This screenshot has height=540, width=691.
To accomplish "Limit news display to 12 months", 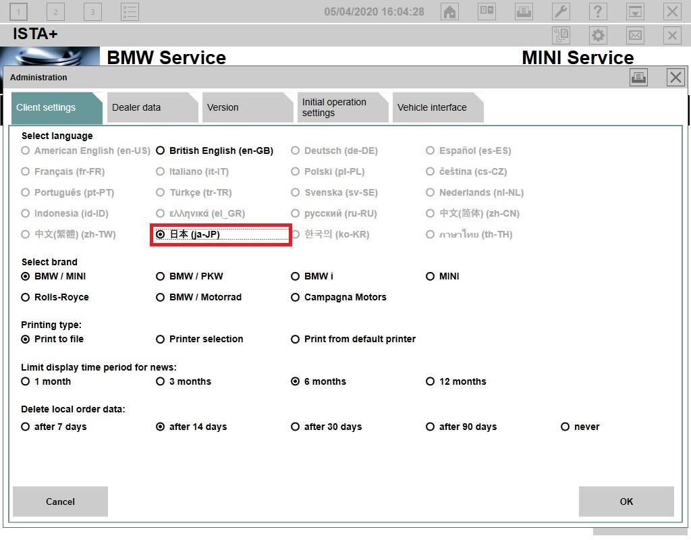I will coord(456,381).
